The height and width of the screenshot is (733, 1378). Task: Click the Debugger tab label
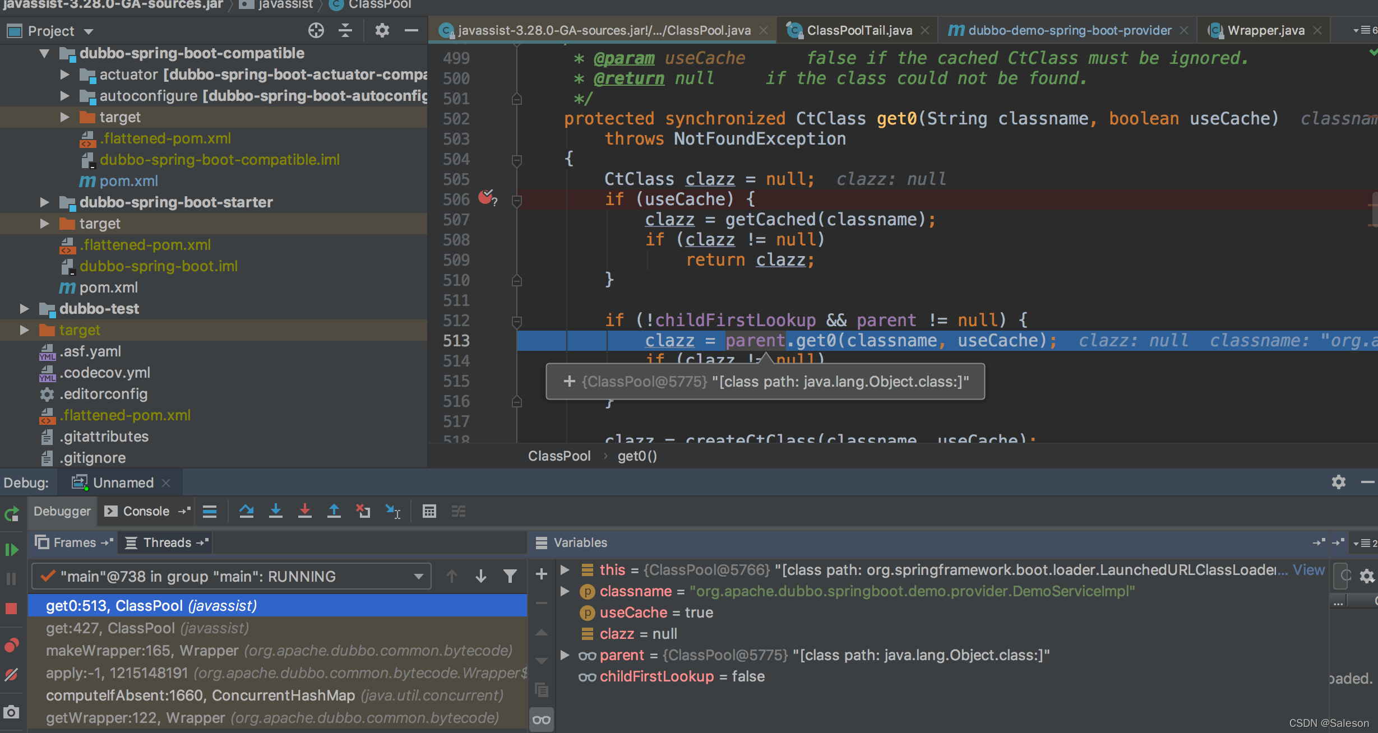(x=62, y=511)
